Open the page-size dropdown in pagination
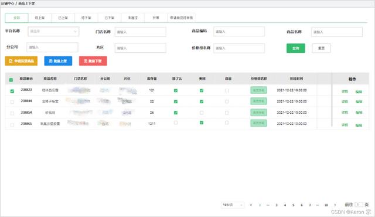Image resolution: width=375 pixels, height=217 pixels. click(233, 205)
